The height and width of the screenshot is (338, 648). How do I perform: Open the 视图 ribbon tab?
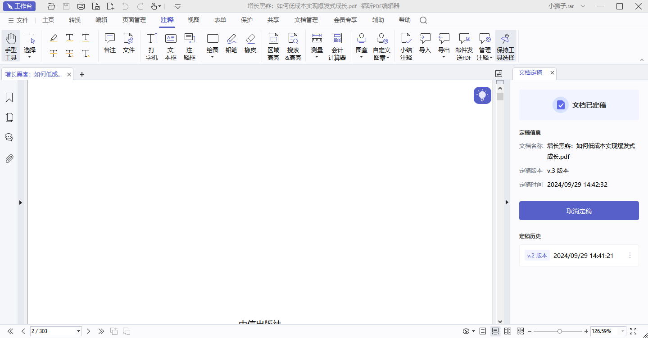194,20
